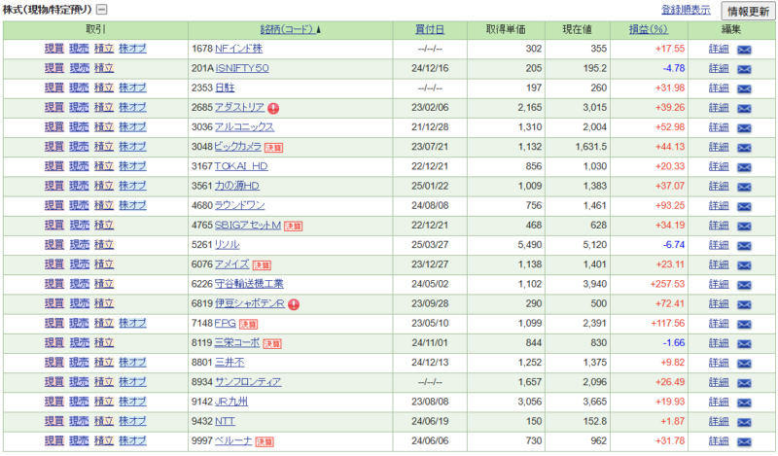Viewport: 778px width, 456px height.
Task: Open ラウンドワン stock page
Action: coord(239,205)
